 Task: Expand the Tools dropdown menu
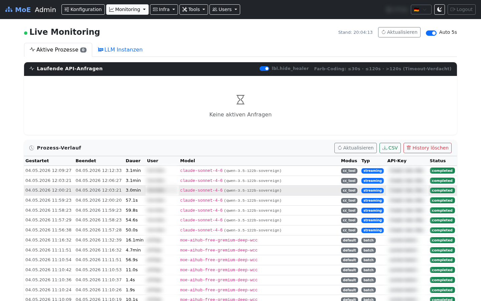[x=194, y=9]
